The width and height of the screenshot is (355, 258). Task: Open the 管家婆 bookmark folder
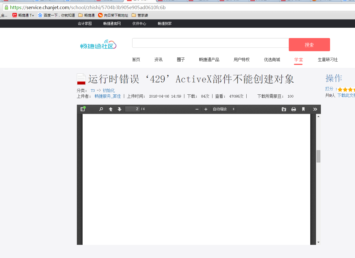point(140,15)
